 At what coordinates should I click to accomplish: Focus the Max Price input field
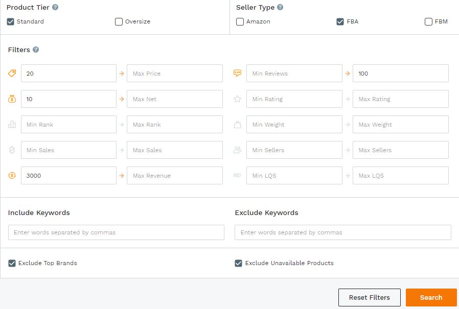tap(175, 74)
